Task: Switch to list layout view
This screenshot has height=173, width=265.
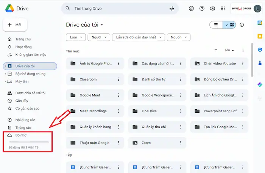Action: [x=216, y=25]
